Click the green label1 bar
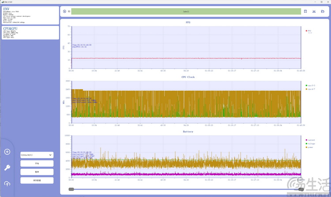Image resolution: width=331 pixels, height=197 pixels. tap(186, 11)
